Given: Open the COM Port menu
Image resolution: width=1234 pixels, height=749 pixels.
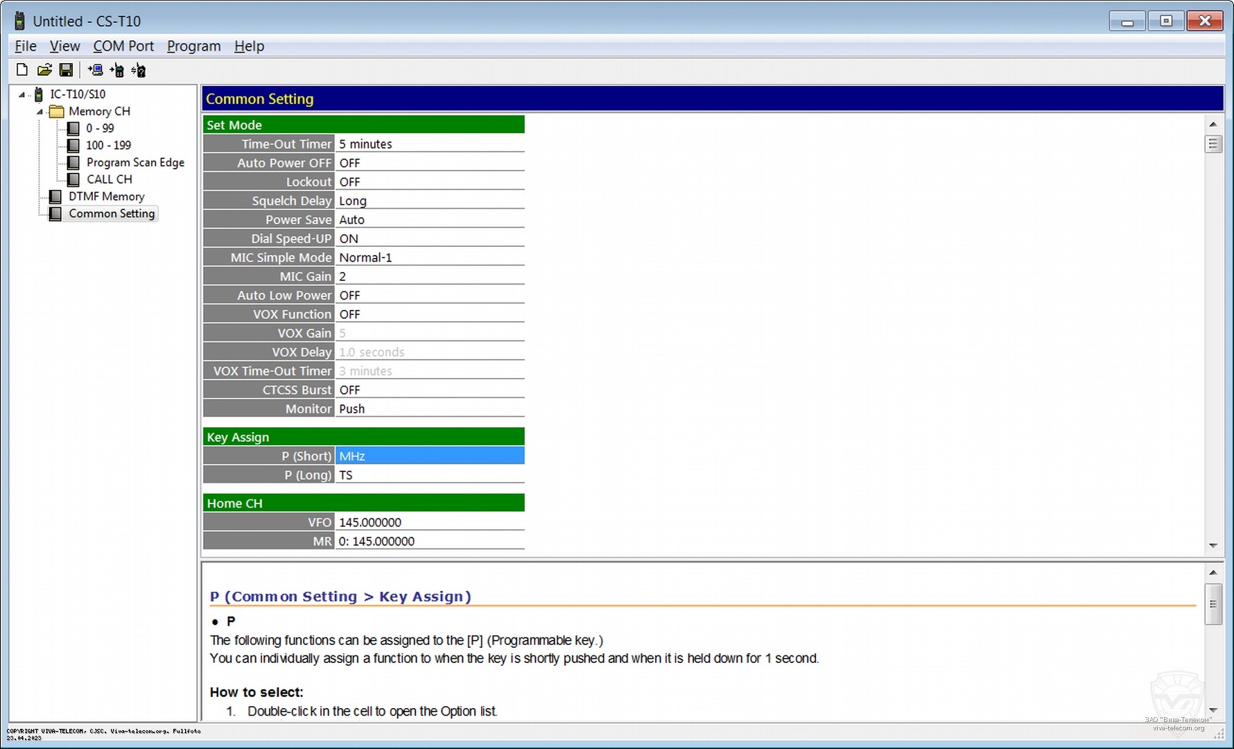Looking at the screenshot, I should click(x=123, y=46).
